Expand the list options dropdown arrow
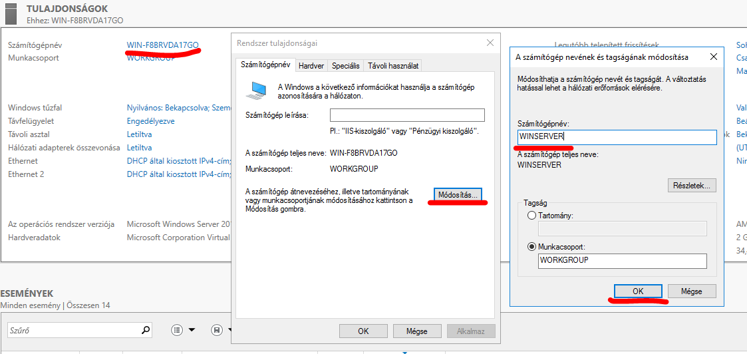Viewport: 747px width, 354px height. (x=192, y=330)
